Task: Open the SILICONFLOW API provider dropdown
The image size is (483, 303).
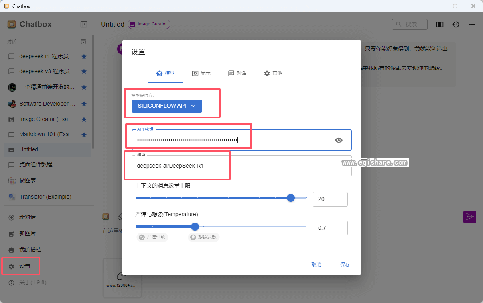Action: [x=167, y=106]
